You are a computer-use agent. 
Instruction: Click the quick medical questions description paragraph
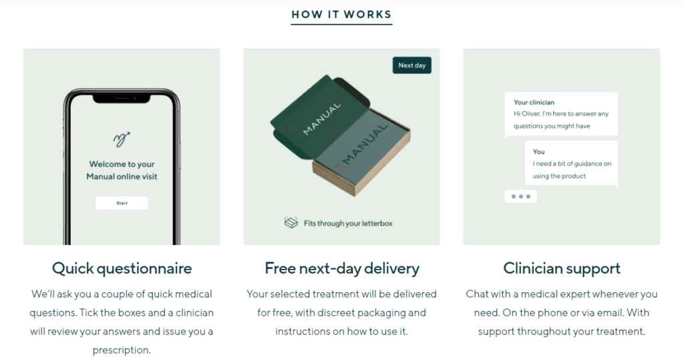coord(122,322)
